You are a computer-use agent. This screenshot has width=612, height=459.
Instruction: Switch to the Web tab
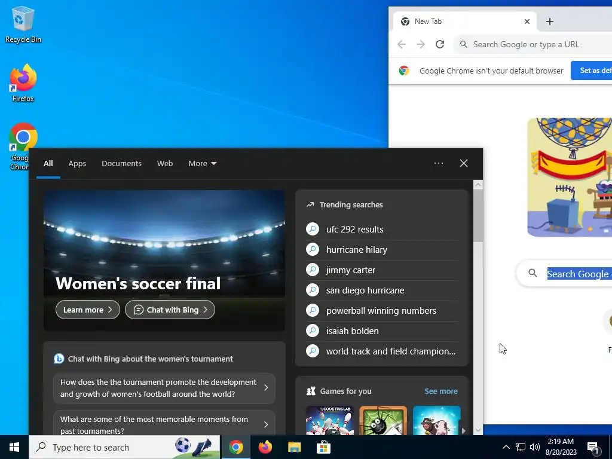coord(165,164)
